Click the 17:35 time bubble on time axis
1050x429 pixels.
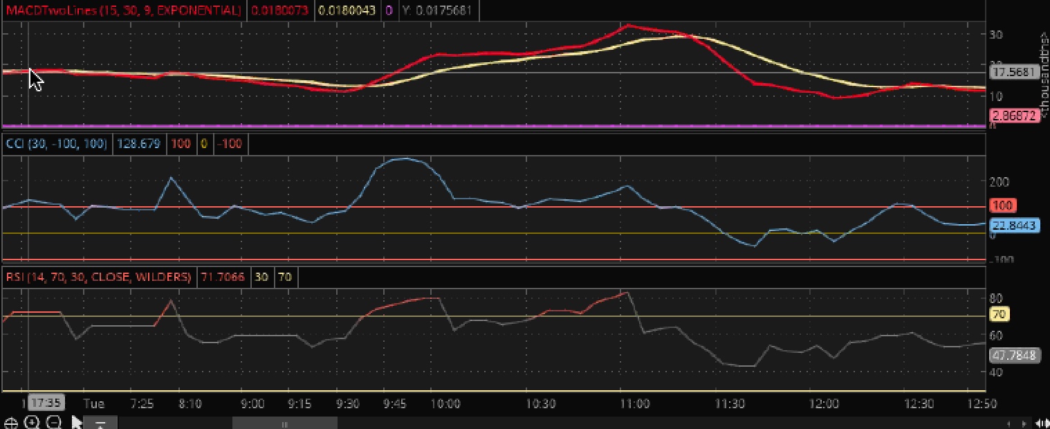47,403
